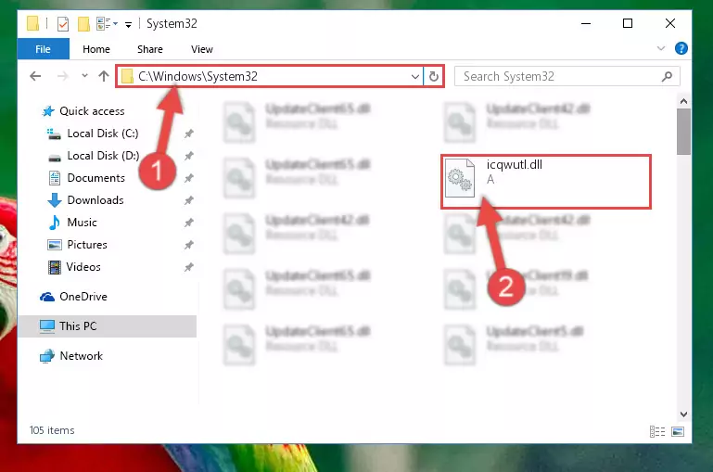This screenshot has height=472, width=713.
Task: Click the icqwutl.dll gear file icon
Action: pos(459,178)
